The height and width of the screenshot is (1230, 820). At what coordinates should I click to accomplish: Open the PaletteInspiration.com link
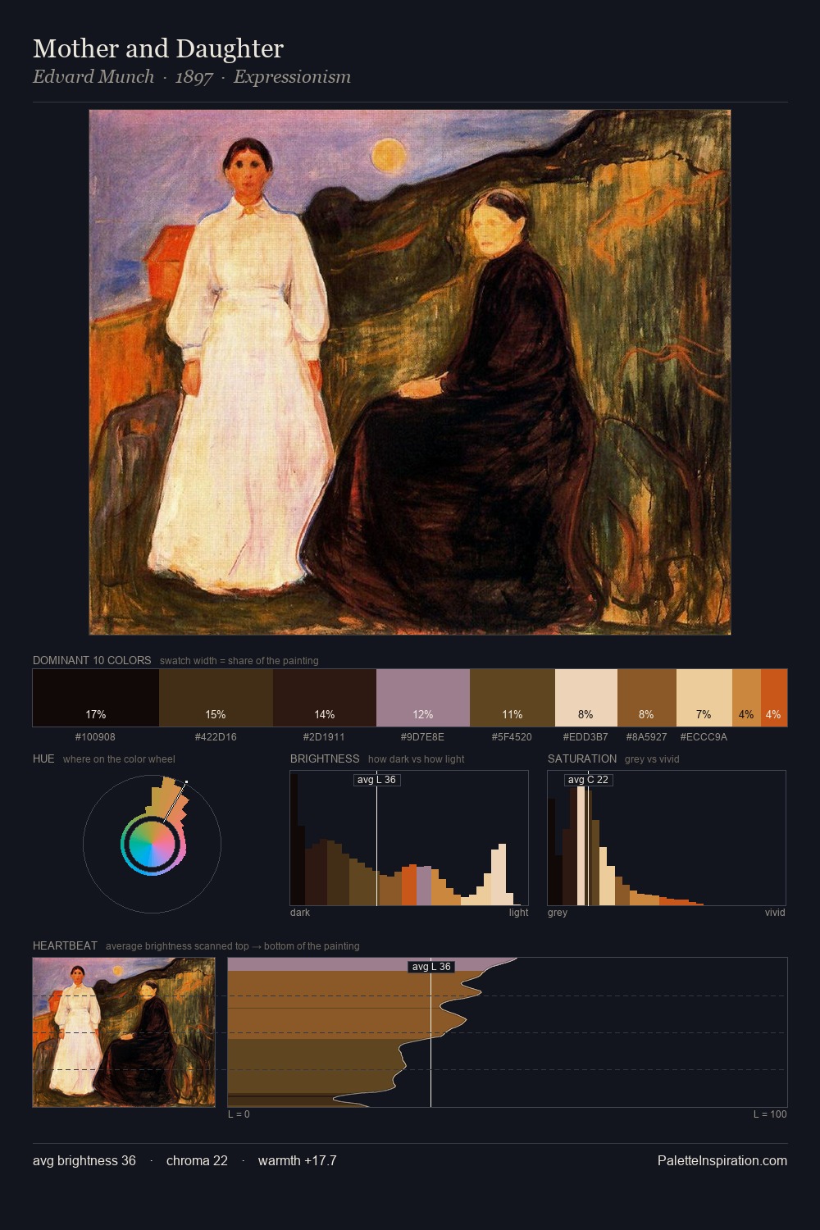click(x=722, y=1161)
